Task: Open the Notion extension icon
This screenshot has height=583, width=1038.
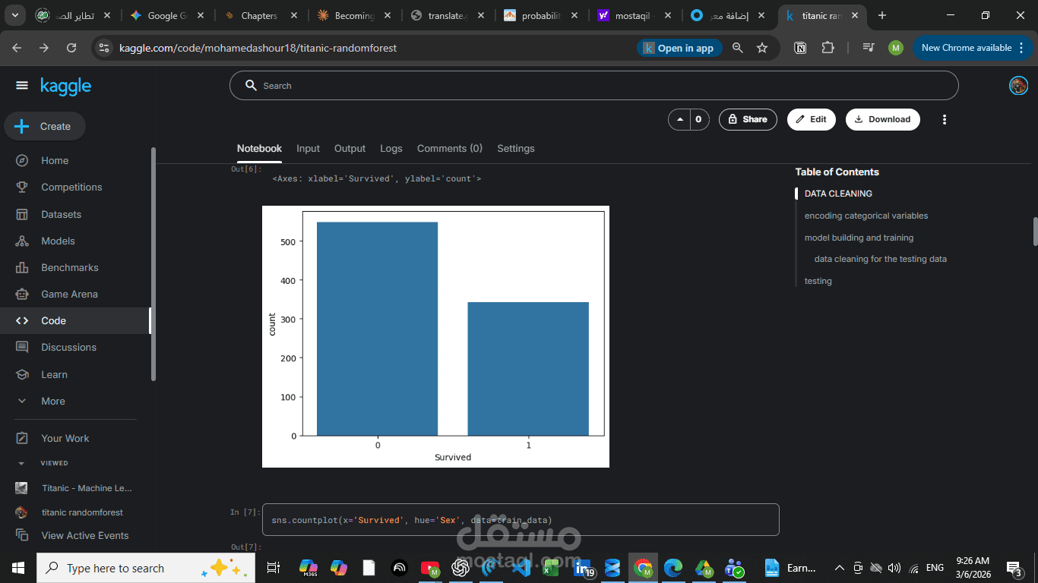Action: [800, 48]
